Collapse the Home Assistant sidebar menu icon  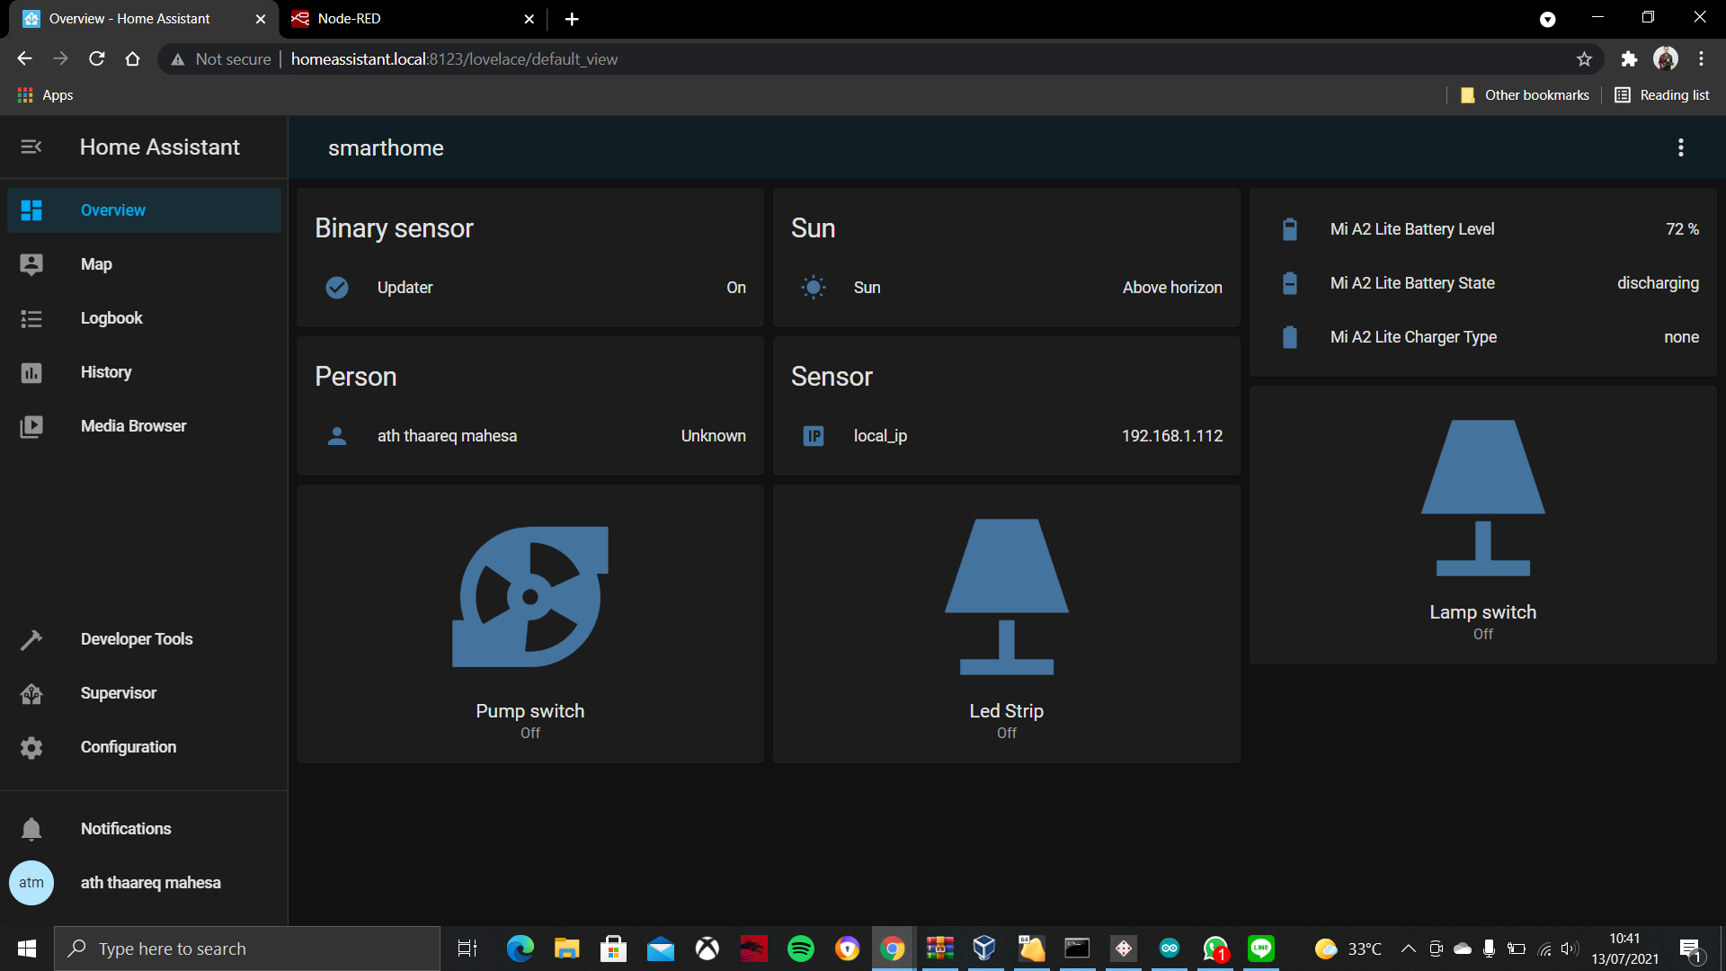point(31,147)
